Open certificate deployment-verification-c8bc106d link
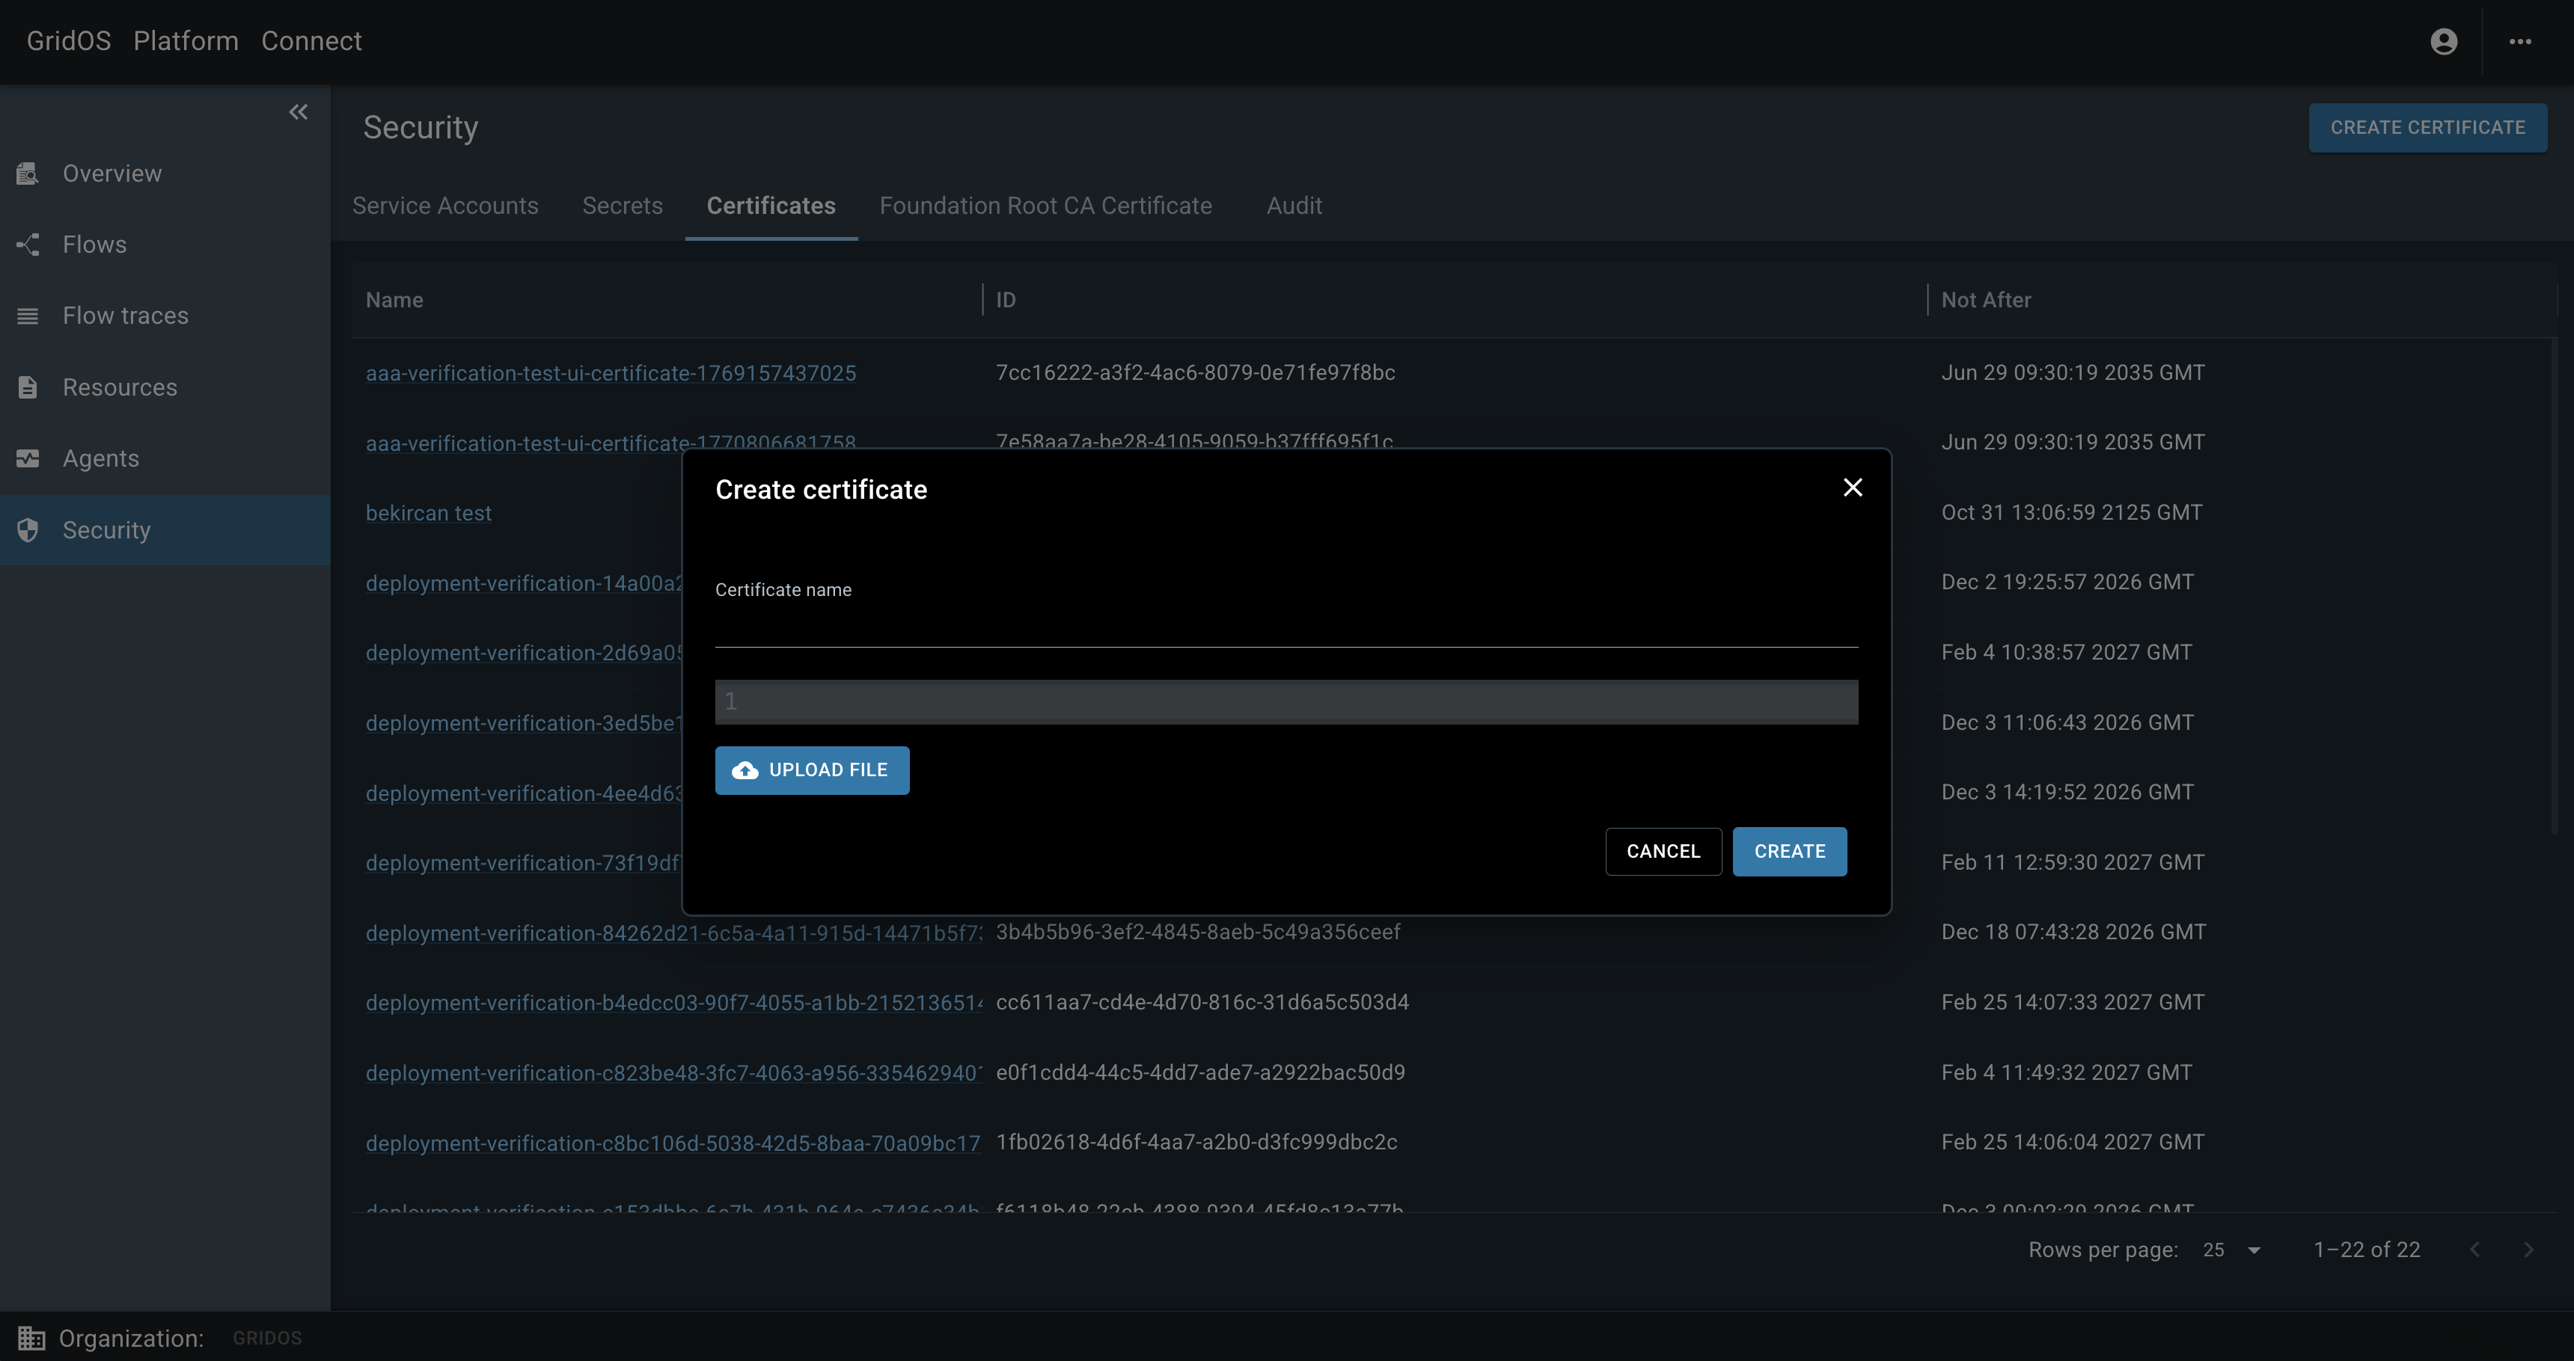Viewport: 2574px width, 1361px height. pyautogui.click(x=673, y=1143)
